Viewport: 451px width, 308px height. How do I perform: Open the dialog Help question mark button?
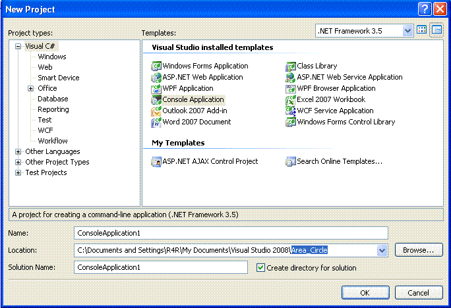coord(425,9)
